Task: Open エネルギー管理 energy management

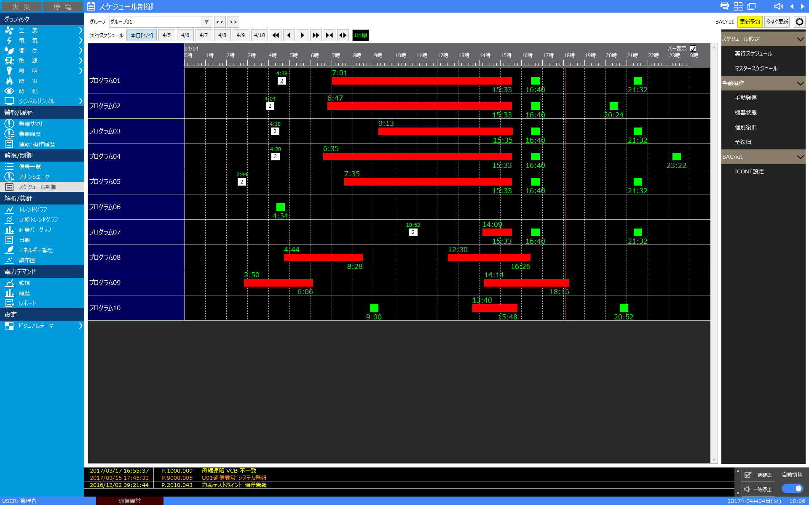Action: point(42,250)
